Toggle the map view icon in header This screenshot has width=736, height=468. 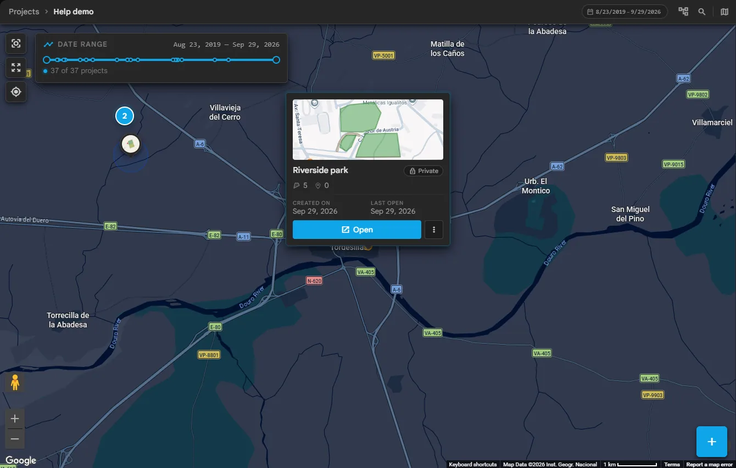pos(724,12)
